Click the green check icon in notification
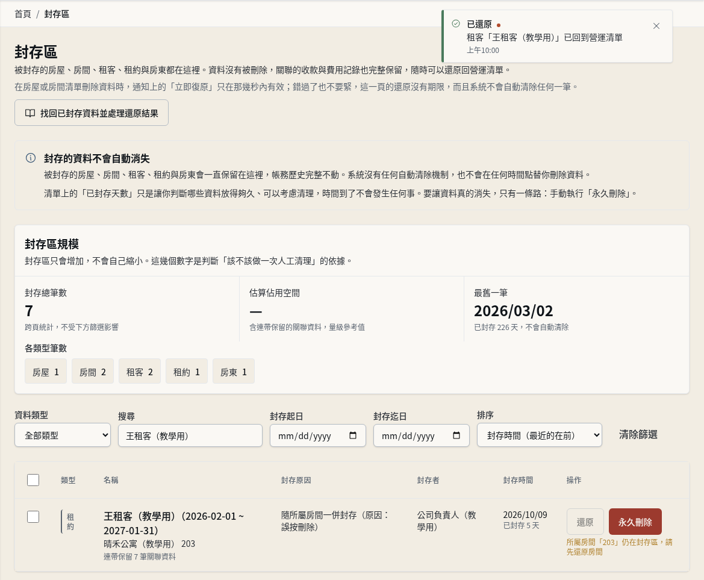This screenshot has width=704, height=580. (x=456, y=24)
